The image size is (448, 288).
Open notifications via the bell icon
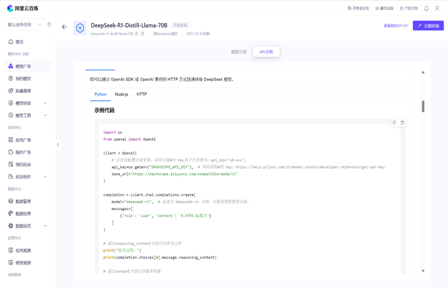click(x=426, y=8)
